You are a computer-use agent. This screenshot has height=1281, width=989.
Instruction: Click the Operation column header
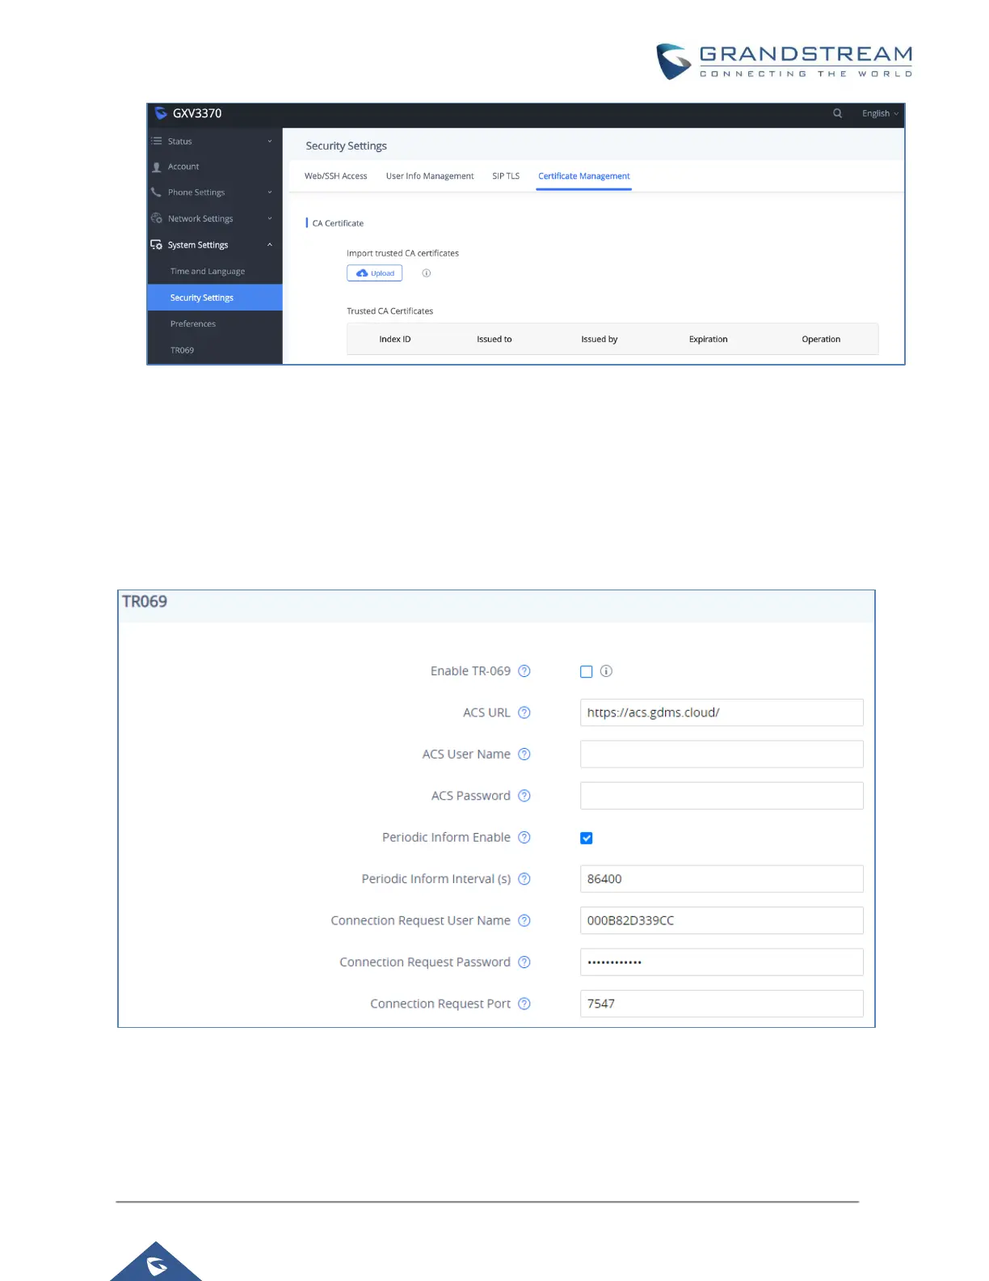click(x=821, y=339)
